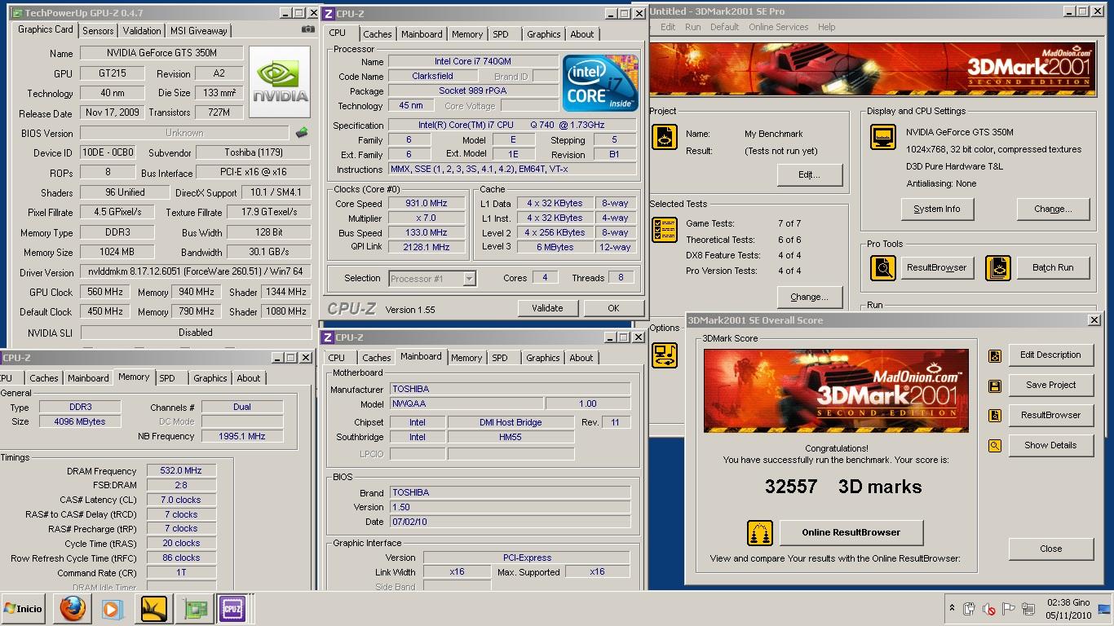
Task: Open Memory tab in CPU-Z Mainboard window
Action: click(x=466, y=358)
